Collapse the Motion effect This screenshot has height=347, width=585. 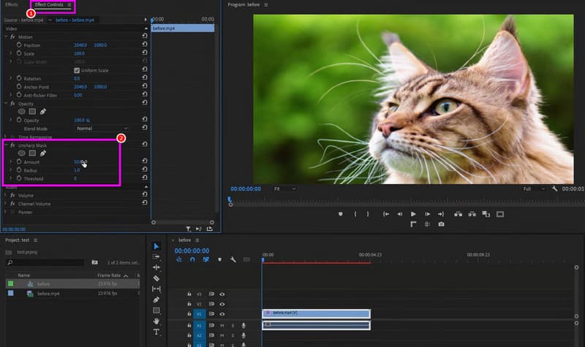pyautogui.click(x=6, y=37)
